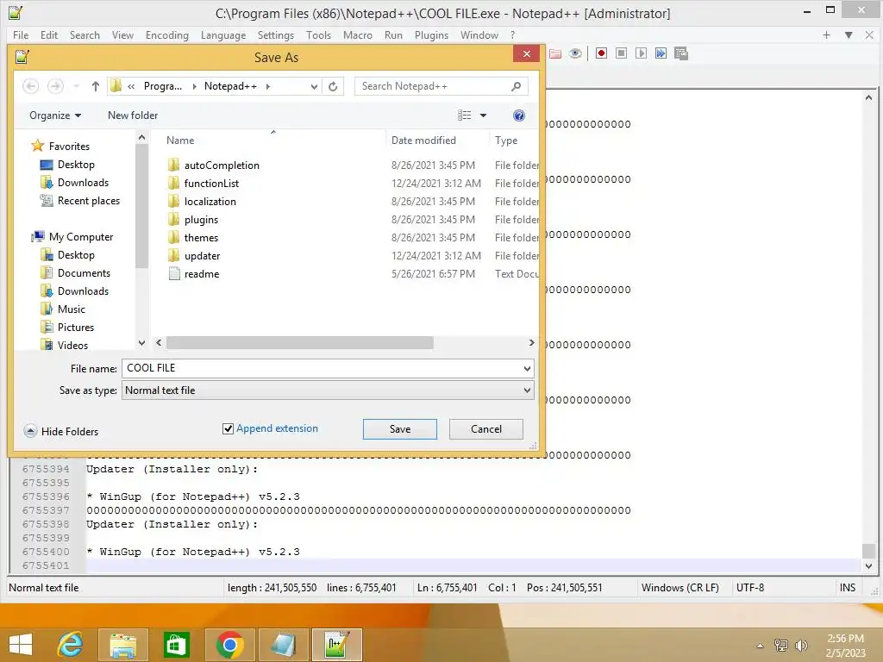Open File Explorer from the taskbar
Viewport: 883px width, 662px height.
[122, 645]
